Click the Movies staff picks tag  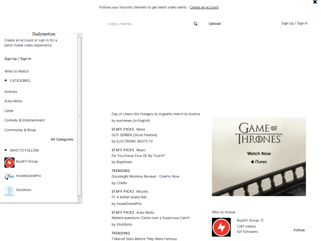click(x=142, y=191)
